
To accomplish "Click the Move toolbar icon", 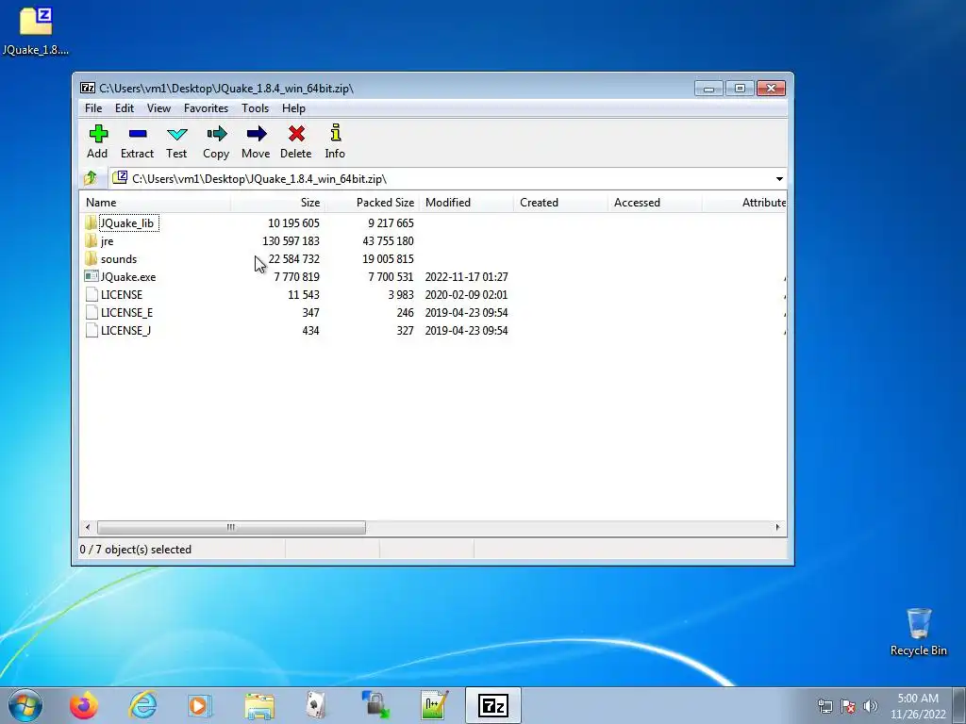I will [256, 134].
